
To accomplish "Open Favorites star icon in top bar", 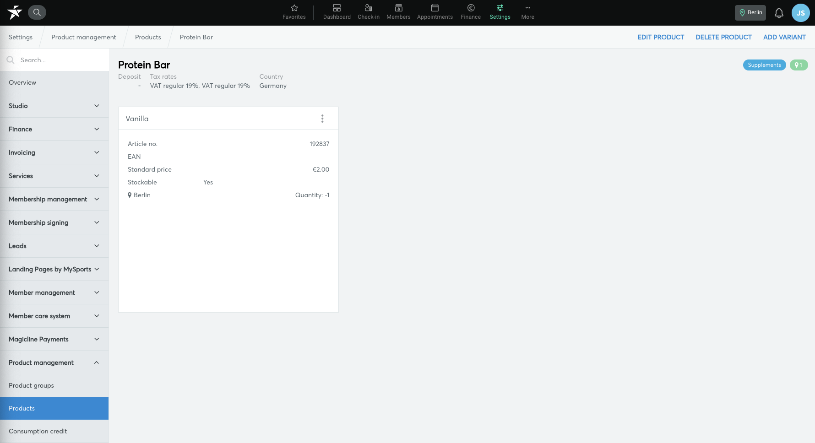I will pyautogui.click(x=294, y=12).
